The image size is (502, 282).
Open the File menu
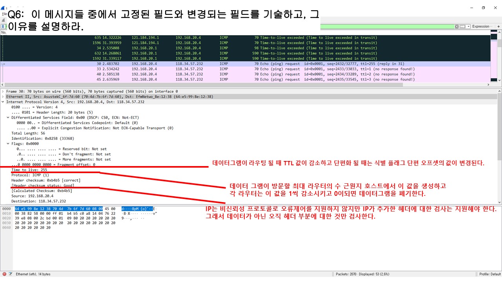click(4, 14)
